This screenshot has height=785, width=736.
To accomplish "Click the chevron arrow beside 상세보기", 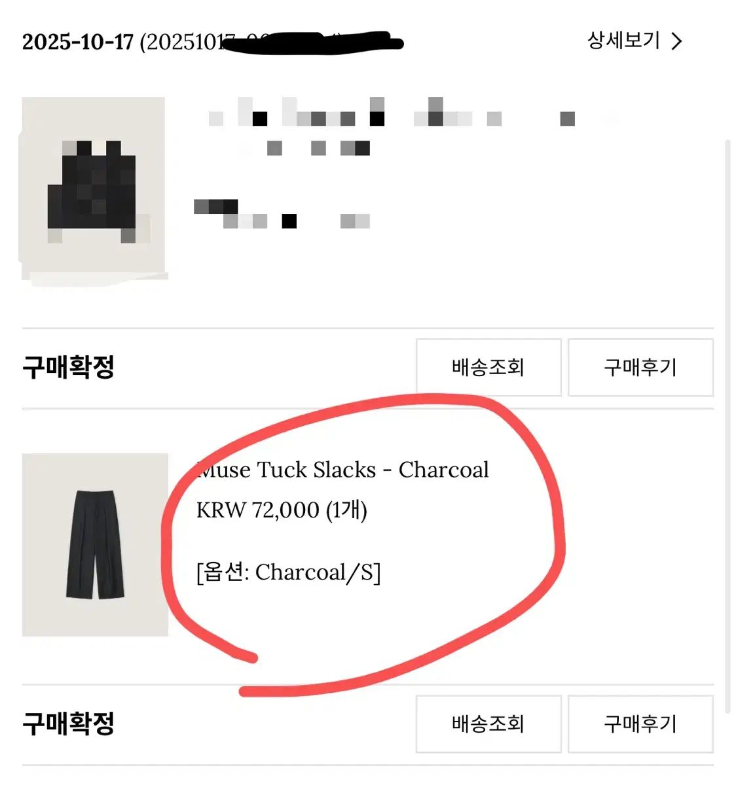I will pos(677,41).
